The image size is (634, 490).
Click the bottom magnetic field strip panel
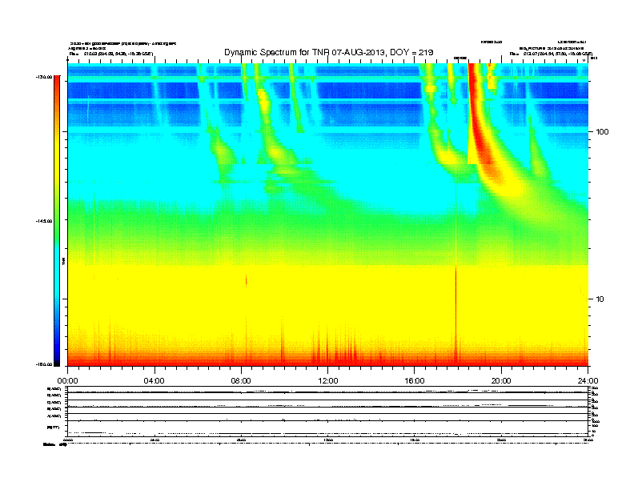click(328, 428)
